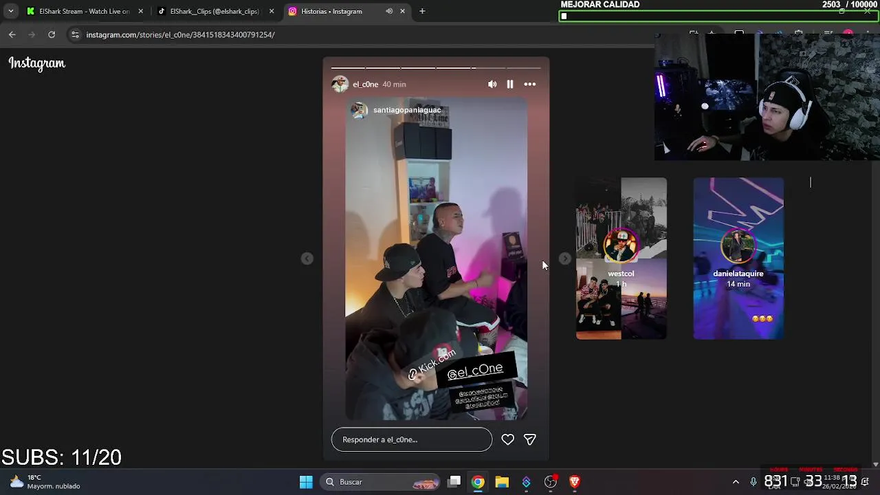Open Google Chrome from the taskbar

pyautogui.click(x=478, y=482)
